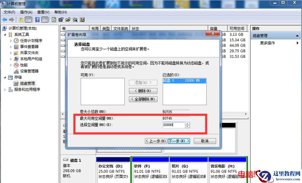Close the 扩展卷向导 dialog
The height and width of the screenshot is (183, 302).
coord(212,33)
